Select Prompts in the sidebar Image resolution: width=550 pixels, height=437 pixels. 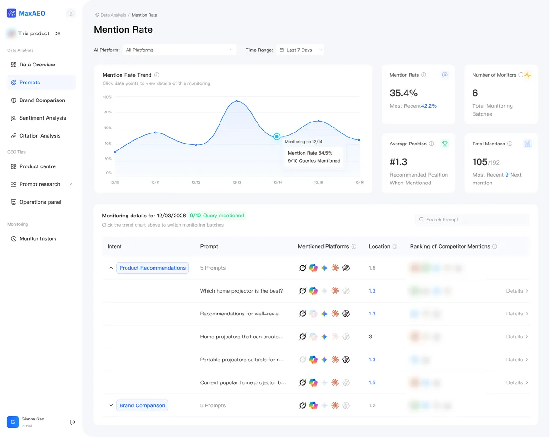[x=41, y=83]
